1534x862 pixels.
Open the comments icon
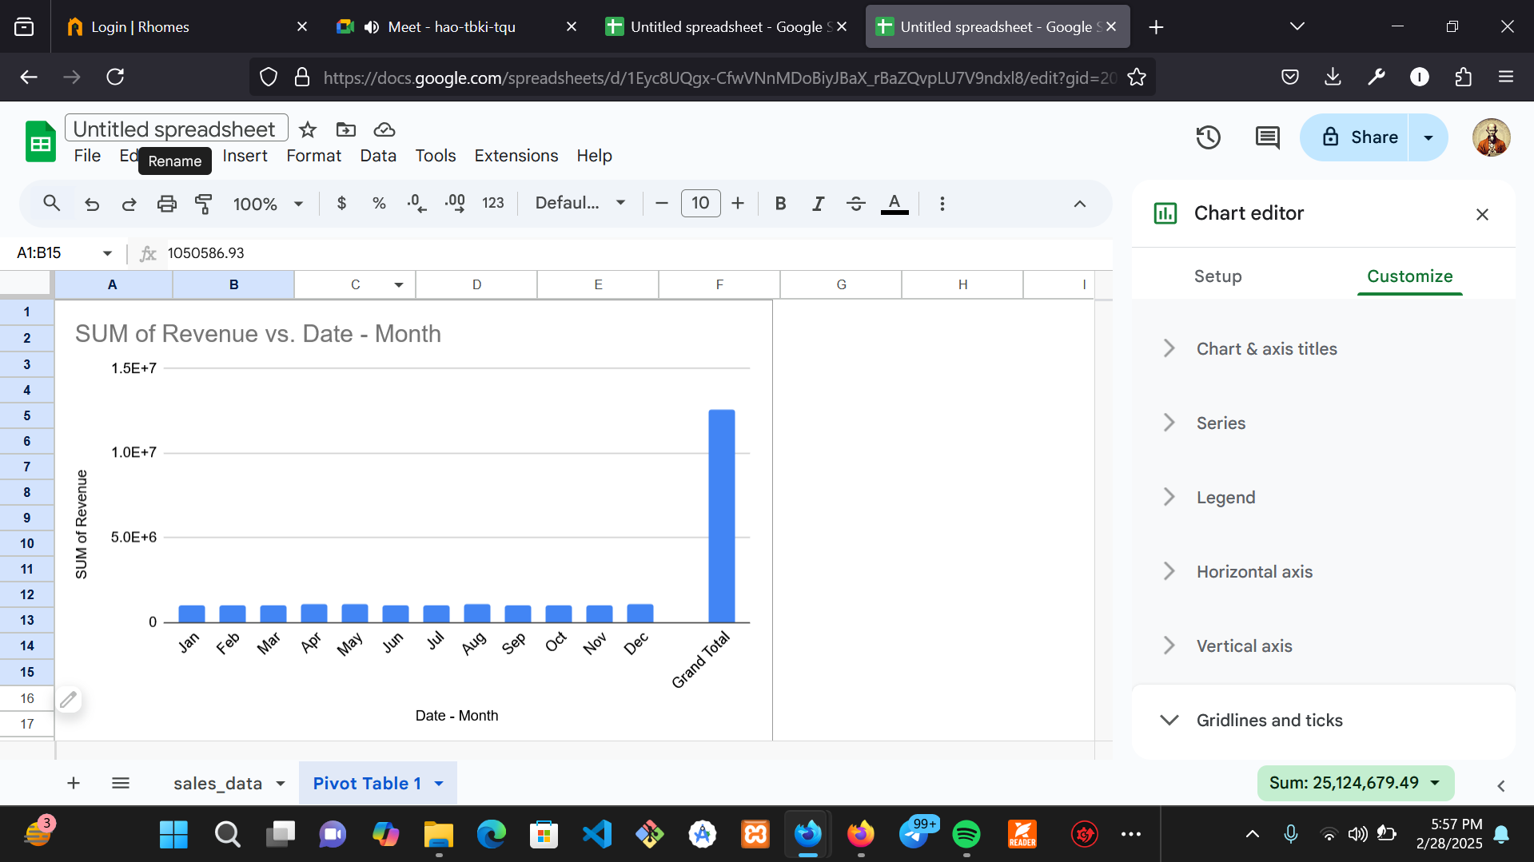coord(1267,137)
